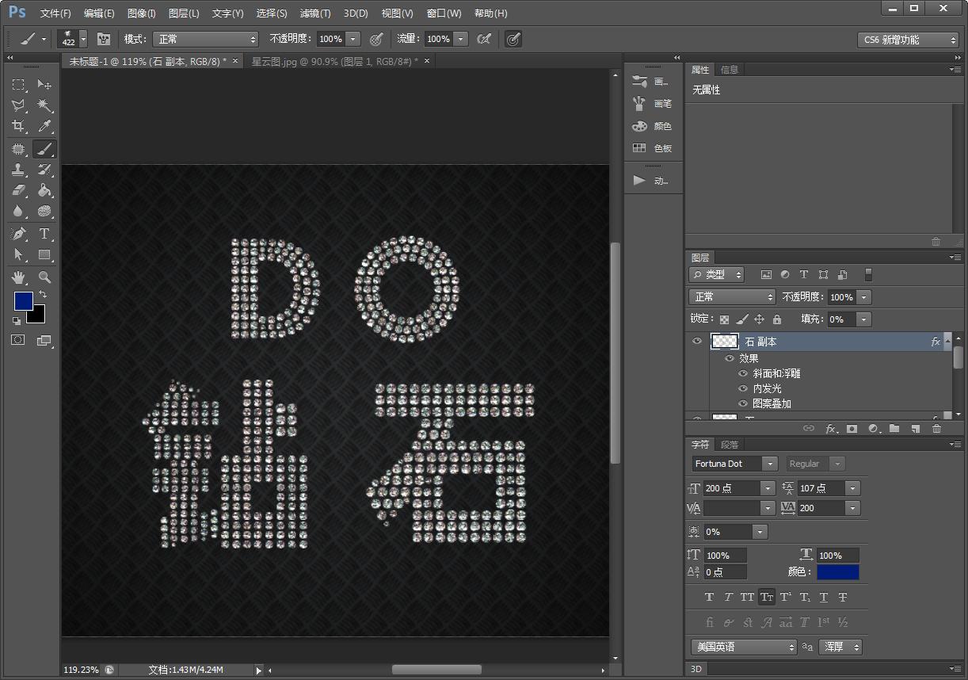The width and height of the screenshot is (968, 680).
Task: Click the blue foreground color swatch
Action: click(23, 300)
